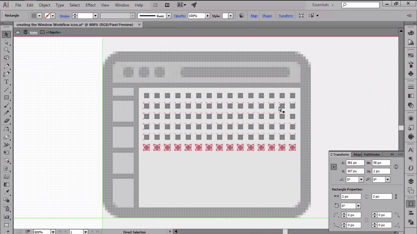Open Adobe Stock via the St icon
The height and width of the screenshot is (234, 417).
coord(167,5)
